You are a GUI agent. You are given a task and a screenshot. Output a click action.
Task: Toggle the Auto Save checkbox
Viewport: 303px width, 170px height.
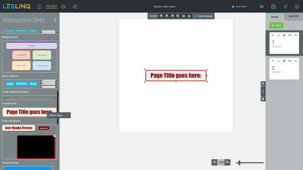pyautogui.click(x=233, y=7)
